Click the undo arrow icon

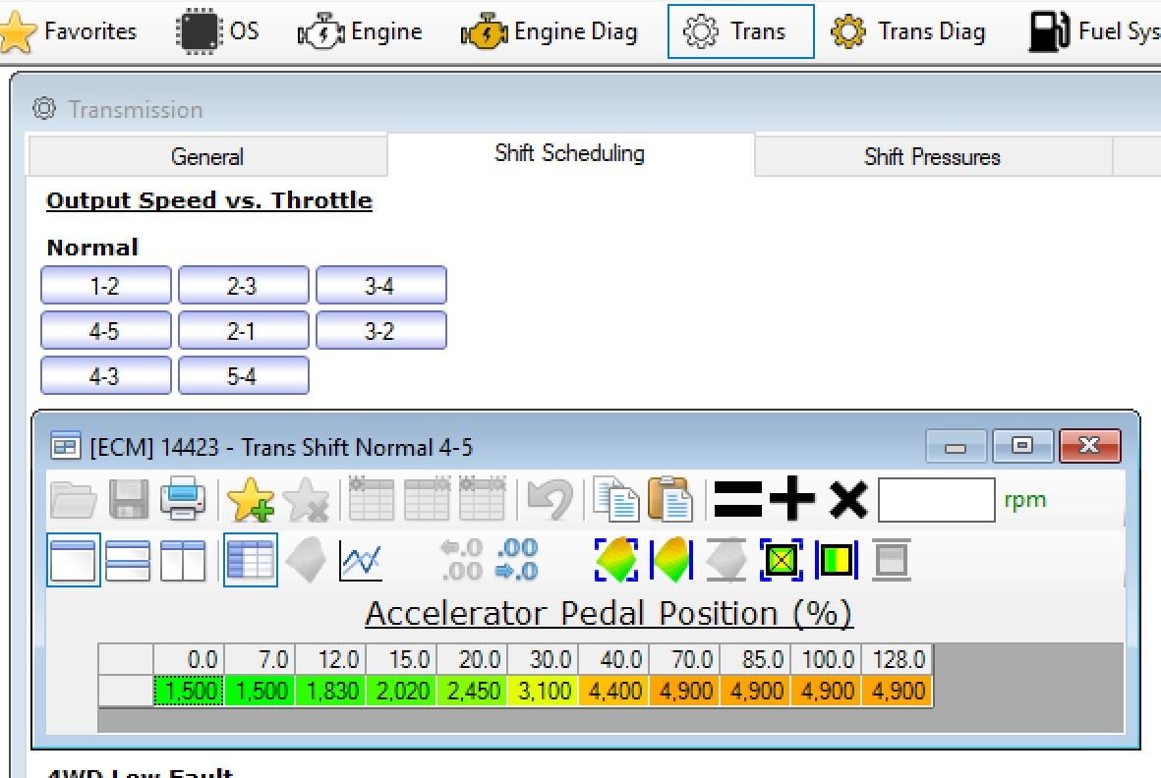(x=549, y=499)
